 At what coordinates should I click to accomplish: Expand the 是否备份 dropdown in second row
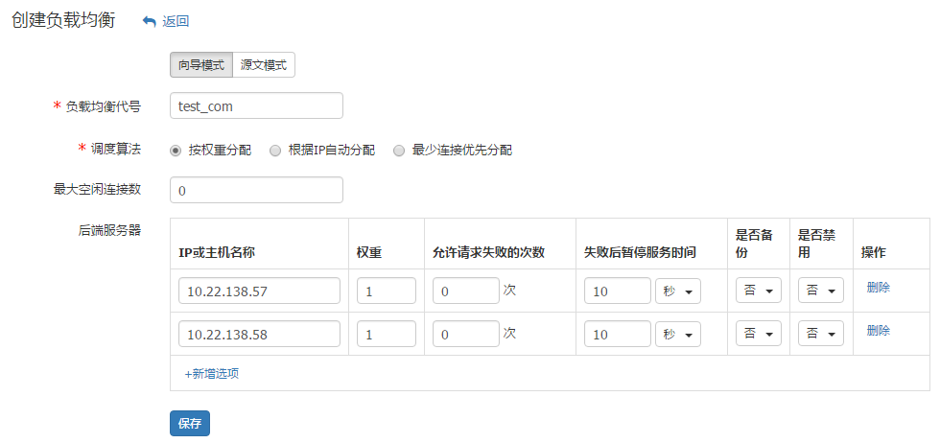tap(758, 334)
